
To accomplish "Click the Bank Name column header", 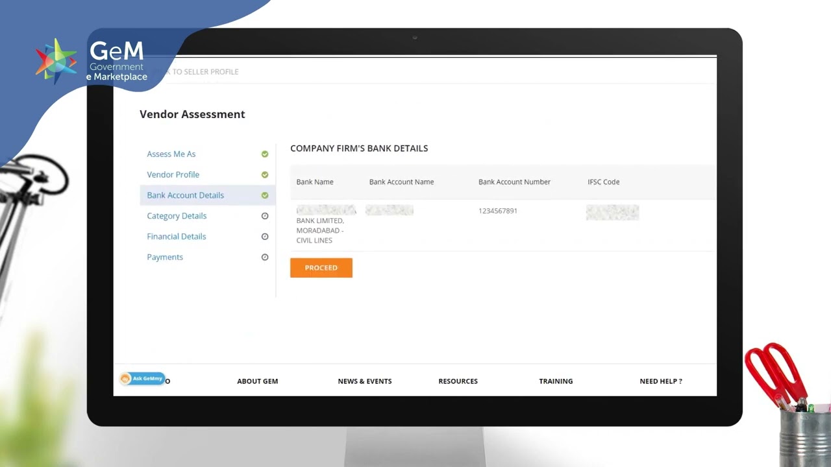I will (x=315, y=182).
